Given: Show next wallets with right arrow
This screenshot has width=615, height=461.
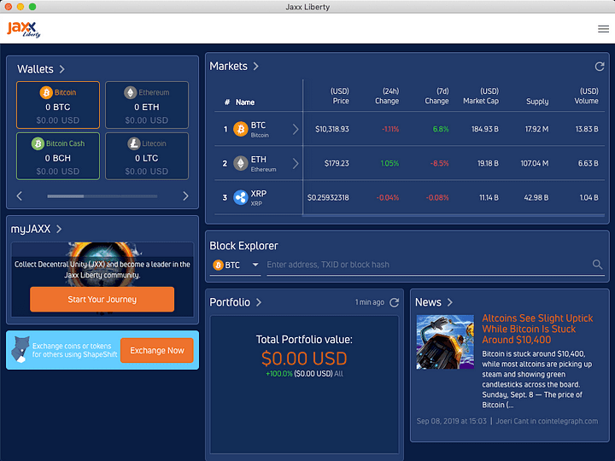Looking at the screenshot, I should [186, 196].
